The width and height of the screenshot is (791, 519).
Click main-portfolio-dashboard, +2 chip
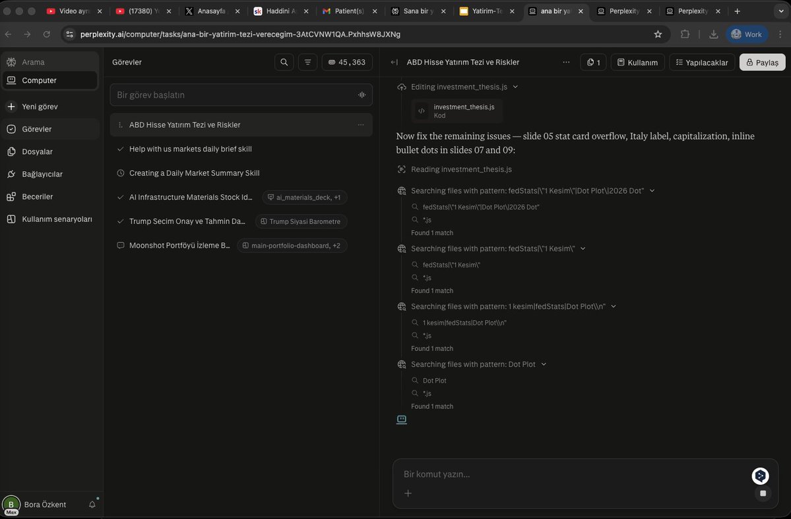click(292, 246)
